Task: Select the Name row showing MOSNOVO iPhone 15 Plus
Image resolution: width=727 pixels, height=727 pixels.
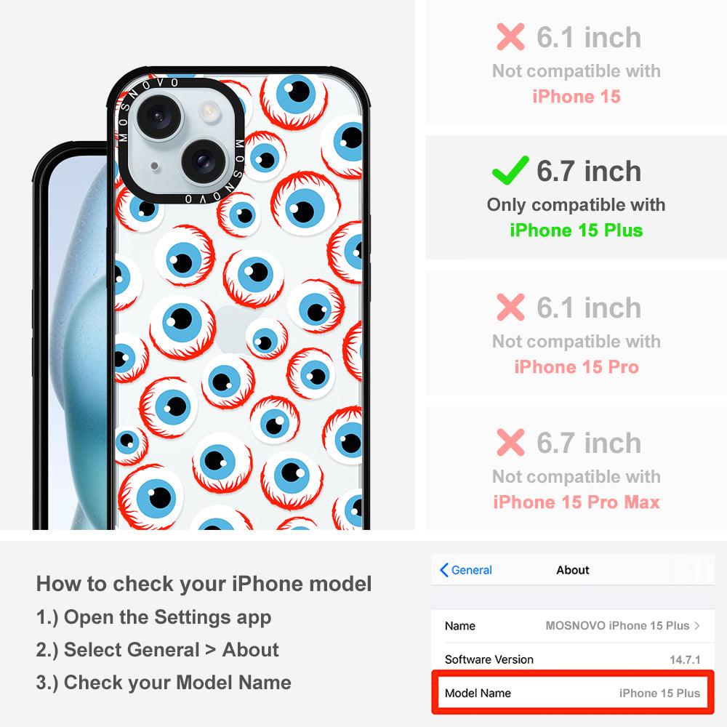Action: coord(573,625)
